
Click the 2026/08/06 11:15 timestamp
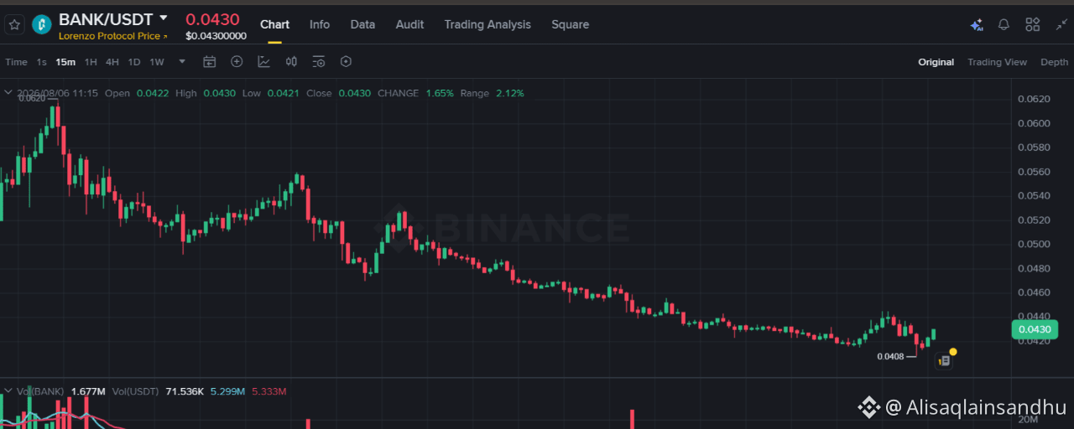click(x=57, y=93)
